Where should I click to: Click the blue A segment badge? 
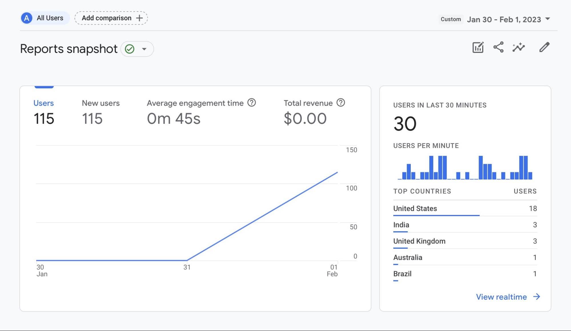click(x=27, y=18)
